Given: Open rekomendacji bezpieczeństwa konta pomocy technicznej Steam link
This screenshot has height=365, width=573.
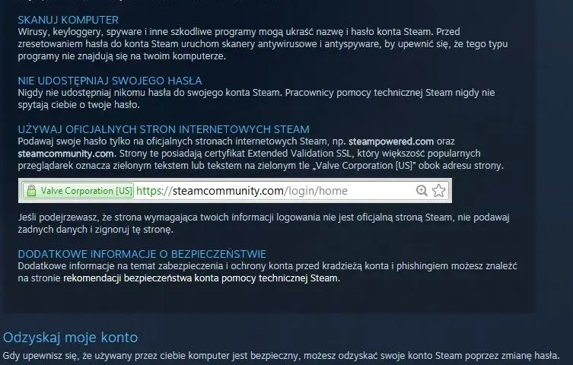Looking at the screenshot, I should pos(200,278).
